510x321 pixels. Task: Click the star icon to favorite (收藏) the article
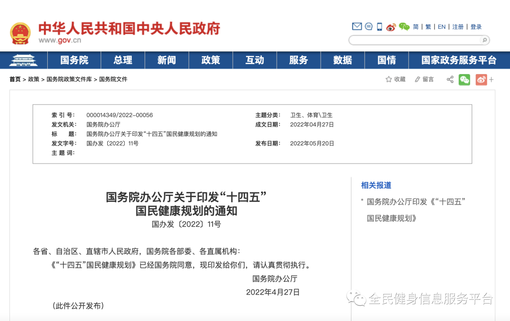pyautogui.click(x=388, y=79)
